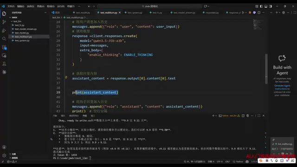Go forward with the navigation arrow

click(x=94, y=6)
